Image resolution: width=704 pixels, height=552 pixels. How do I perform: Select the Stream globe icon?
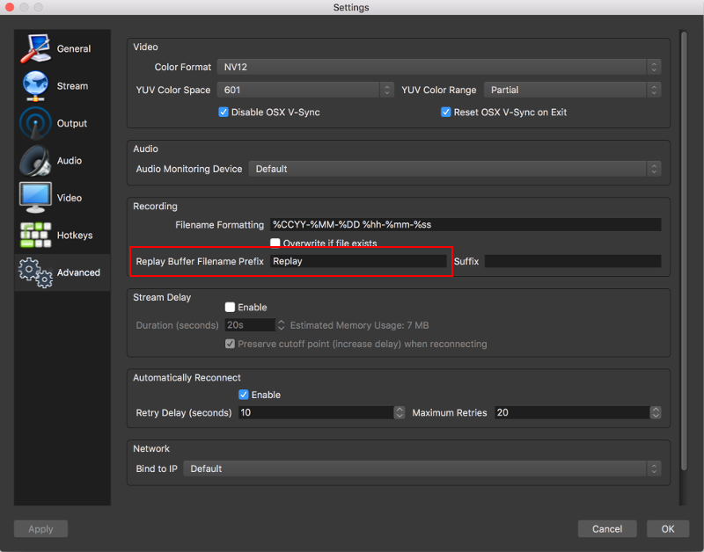(35, 86)
